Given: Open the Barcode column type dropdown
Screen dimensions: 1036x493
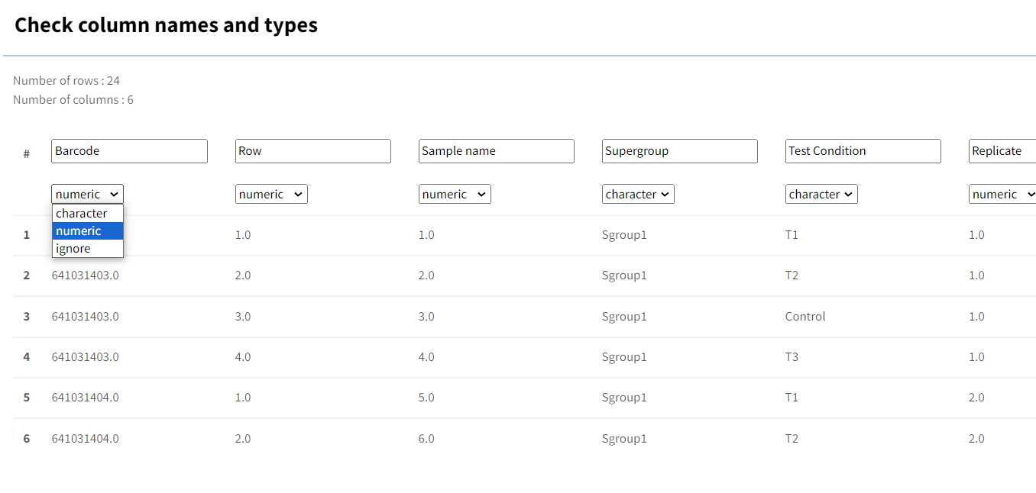Looking at the screenshot, I should click(87, 194).
